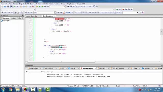The width and height of the screenshot is (163, 92).
Task: Click the wrench options icon on the search toolbar
Action: point(143,13)
